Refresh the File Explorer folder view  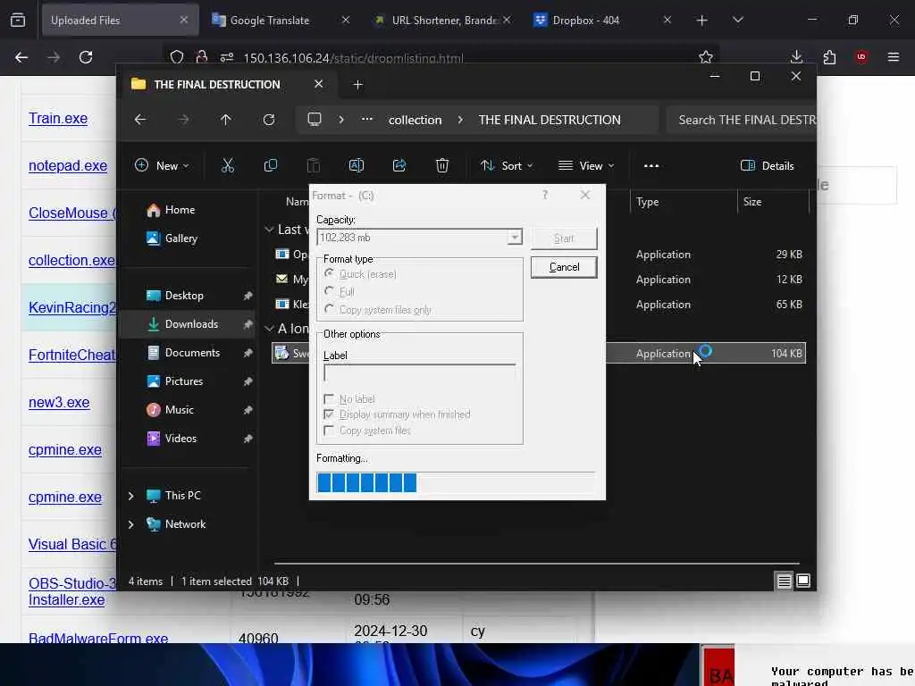click(269, 120)
